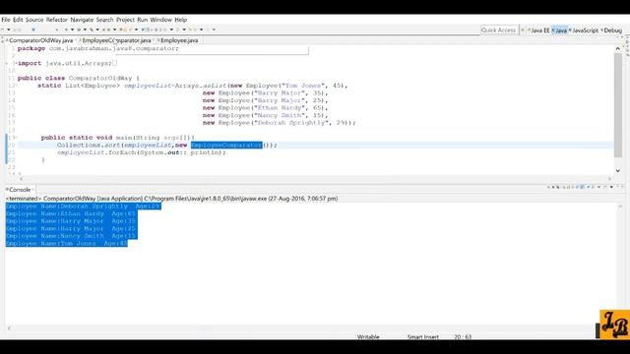Open the New dropdown arrow in toolbar
Screen dimensions: 630x354
(x=9, y=29)
